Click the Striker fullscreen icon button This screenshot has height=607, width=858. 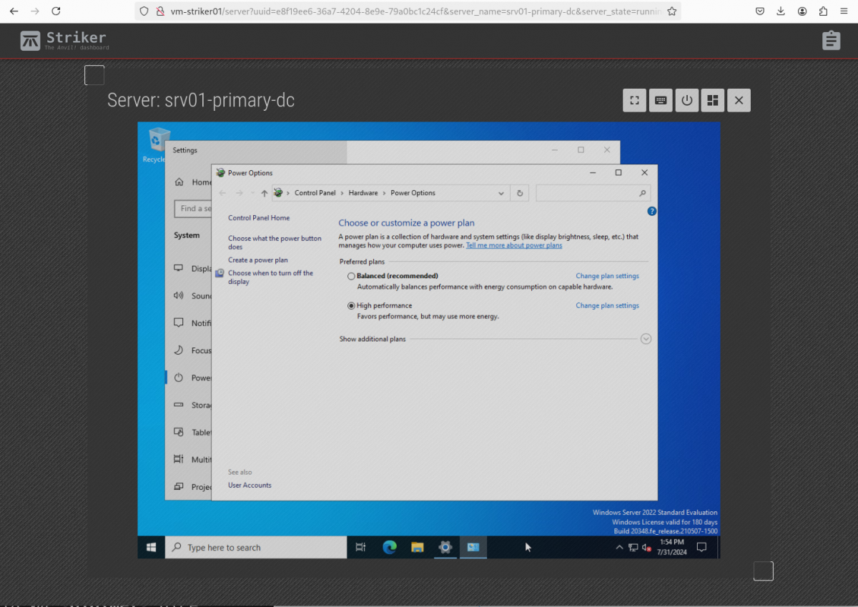coord(634,101)
